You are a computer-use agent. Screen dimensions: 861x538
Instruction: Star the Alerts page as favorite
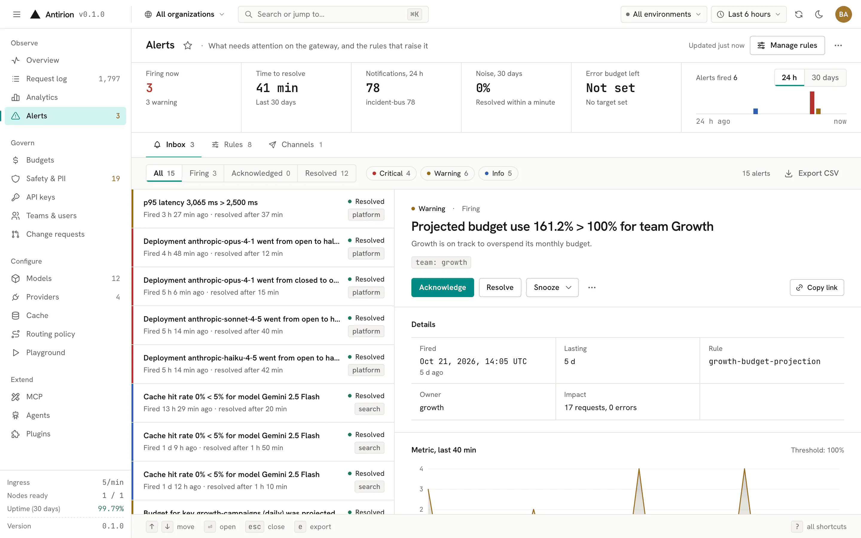(x=187, y=45)
